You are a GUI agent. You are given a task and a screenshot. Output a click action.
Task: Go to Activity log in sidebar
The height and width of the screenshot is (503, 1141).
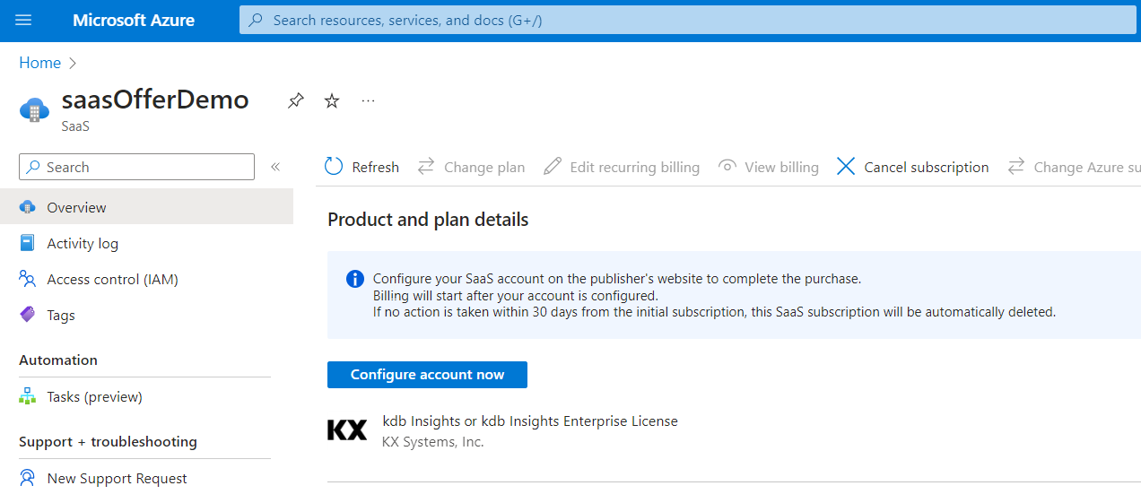pyautogui.click(x=83, y=243)
